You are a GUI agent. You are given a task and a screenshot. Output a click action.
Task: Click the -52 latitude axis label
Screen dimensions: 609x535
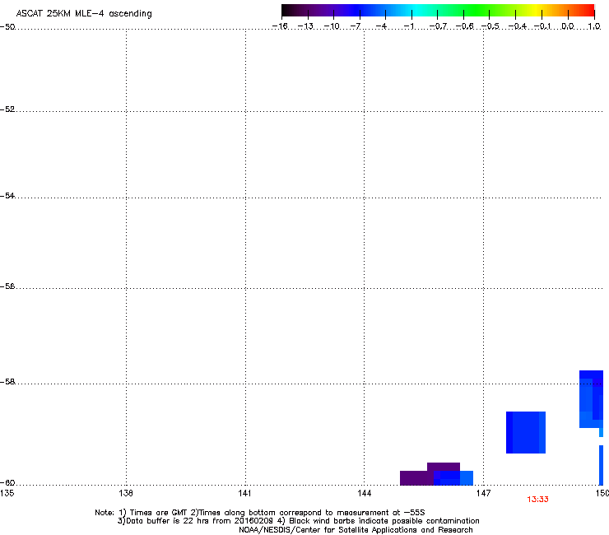coord(7,109)
